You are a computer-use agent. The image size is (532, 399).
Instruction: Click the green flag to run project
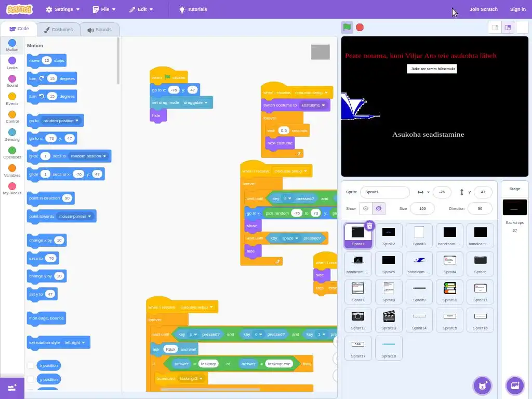347,27
